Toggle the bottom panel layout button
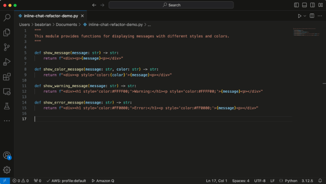Image resolution: width=326 pixels, height=184 pixels. click(x=304, y=5)
